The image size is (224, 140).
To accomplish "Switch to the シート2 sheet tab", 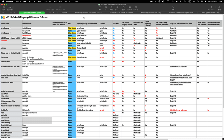I will click(51, 13).
